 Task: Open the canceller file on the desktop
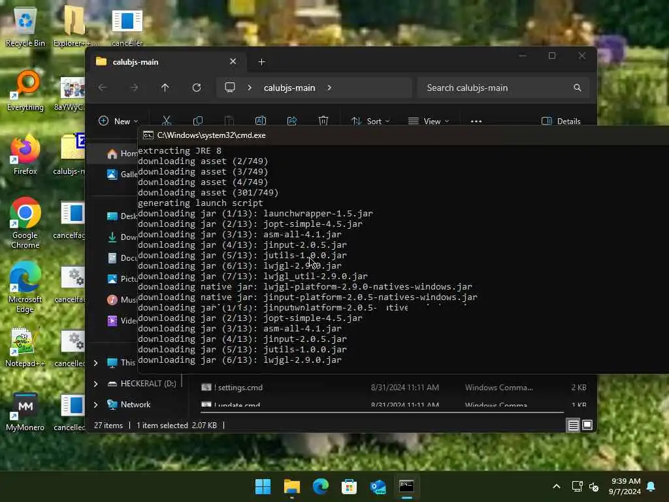pyautogui.click(x=127, y=27)
